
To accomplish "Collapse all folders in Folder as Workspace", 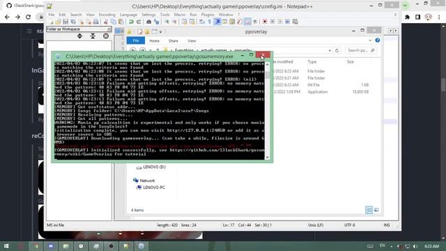I will click(x=93, y=36).
